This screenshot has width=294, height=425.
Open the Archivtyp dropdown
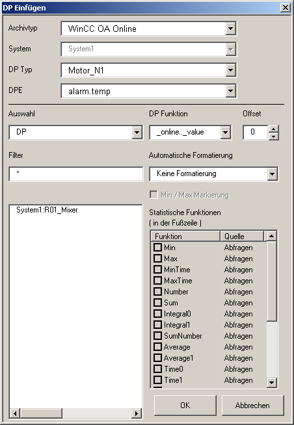click(230, 29)
